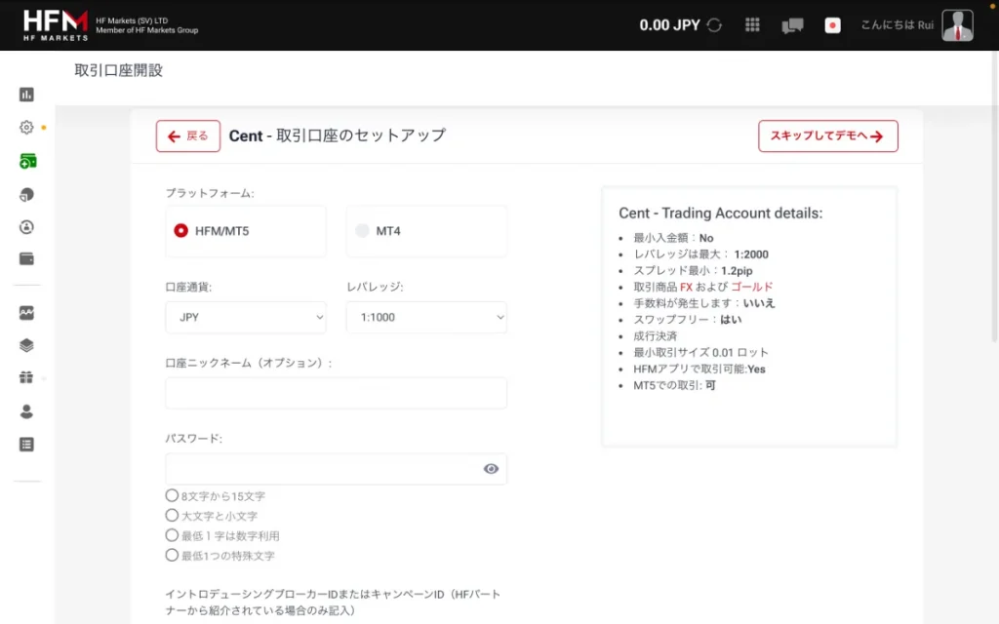Click the HFM Markets logo
The width and height of the screenshot is (999, 624).
(56, 24)
